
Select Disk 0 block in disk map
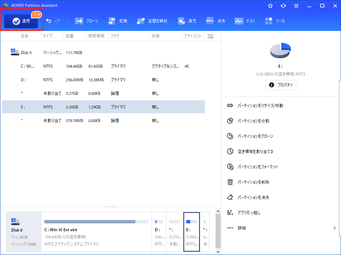coord(24,232)
